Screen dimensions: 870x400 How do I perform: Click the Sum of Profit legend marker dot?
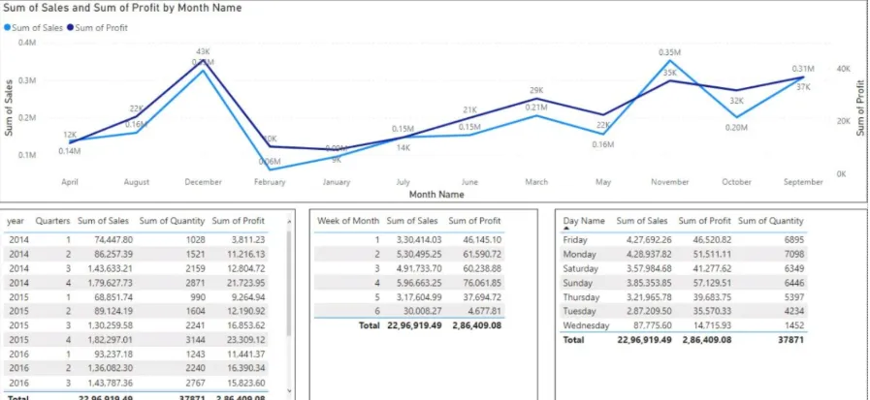71,28
